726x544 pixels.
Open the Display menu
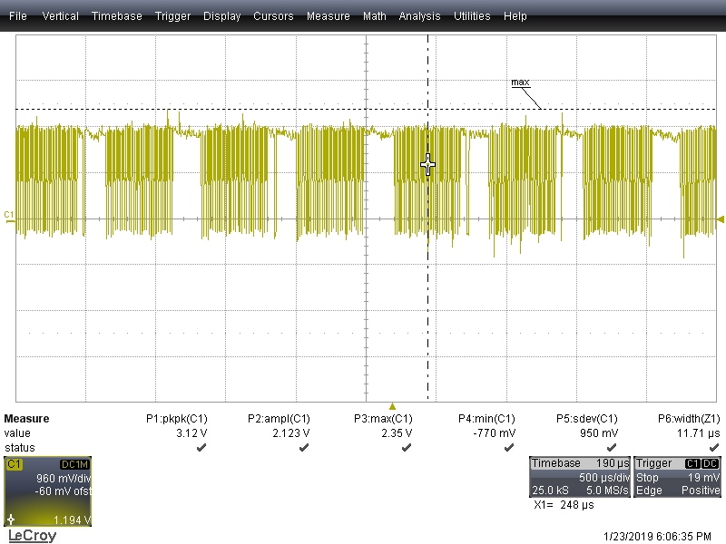221,16
